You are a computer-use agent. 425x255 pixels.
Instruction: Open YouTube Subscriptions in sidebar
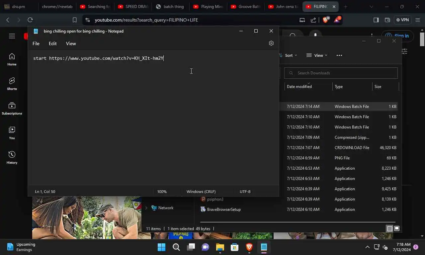[x=12, y=109]
